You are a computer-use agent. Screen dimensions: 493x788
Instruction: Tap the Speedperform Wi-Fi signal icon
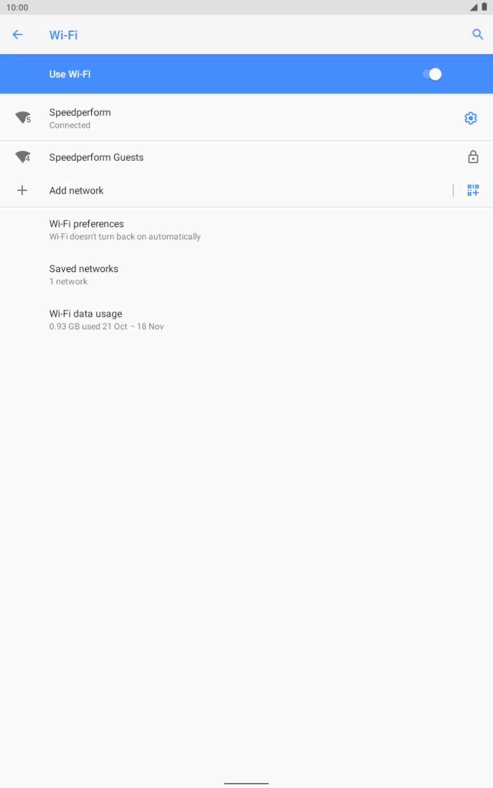click(23, 118)
